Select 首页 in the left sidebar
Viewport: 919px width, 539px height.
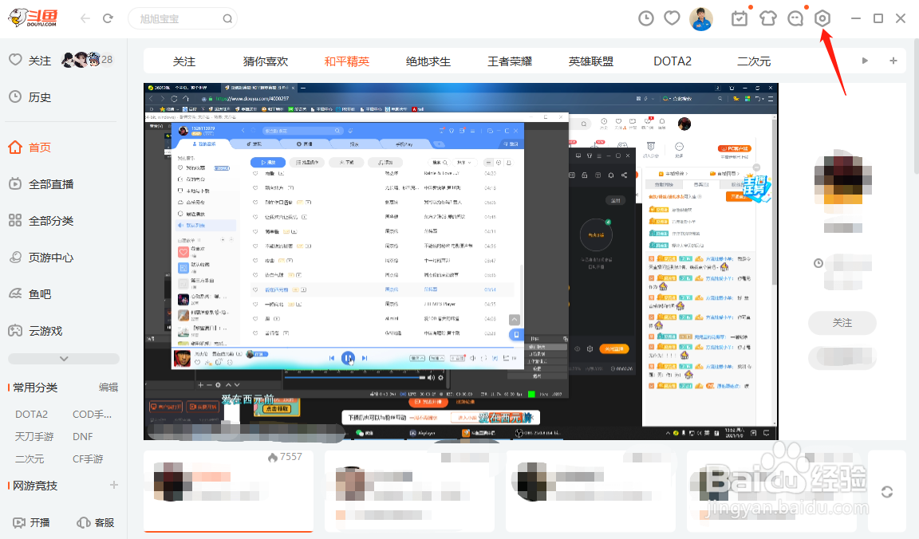coord(30,147)
